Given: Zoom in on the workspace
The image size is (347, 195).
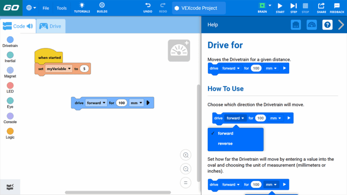Looking at the screenshot, I should (186, 155).
